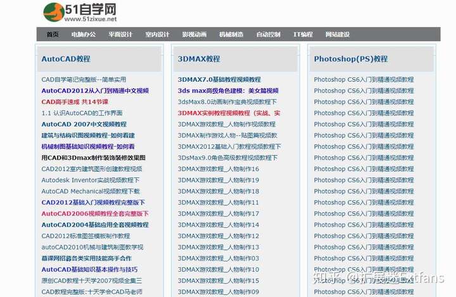Open the 电脑办公 navigation item

84,34
